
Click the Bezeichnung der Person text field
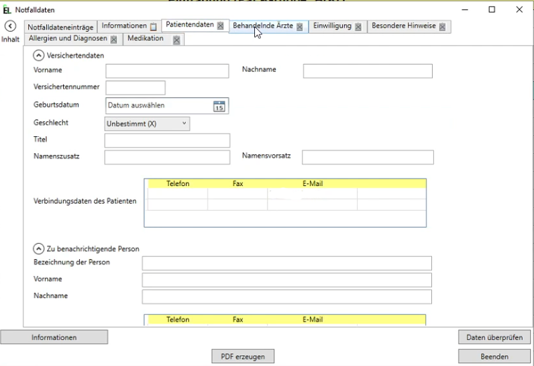[x=286, y=263]
